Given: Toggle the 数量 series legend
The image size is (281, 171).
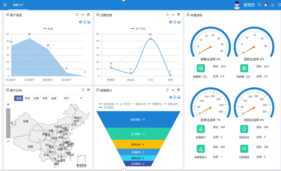Looking at the screenshot, I should [x=48, y=29].
